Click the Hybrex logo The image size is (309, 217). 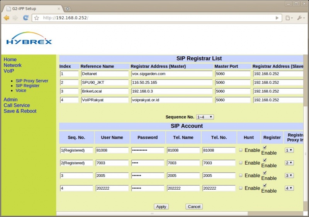pos(29,39)
